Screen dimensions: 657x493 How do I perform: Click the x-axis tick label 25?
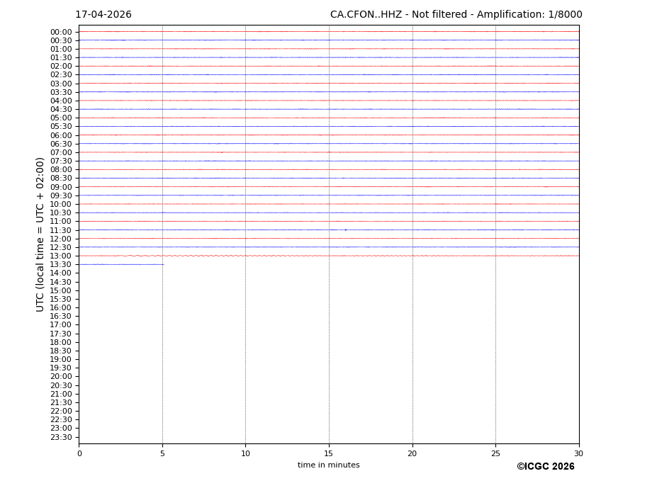click(495, 454)
